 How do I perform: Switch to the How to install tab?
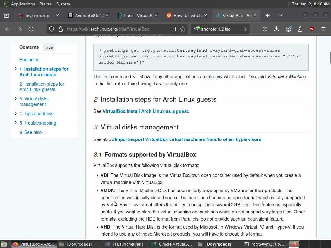185,15
